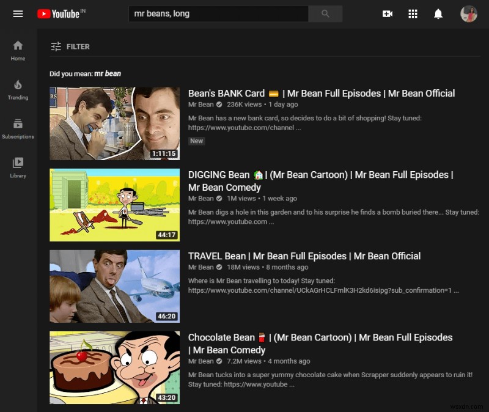The height and width of the screenshot is (412, 489).
Task: Open the hamburger navigation menu
Action: tap(18, 13)
